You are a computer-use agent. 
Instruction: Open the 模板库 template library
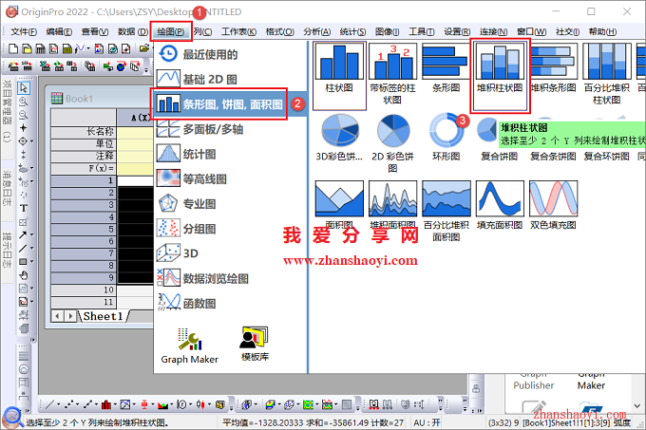point(255,344)
